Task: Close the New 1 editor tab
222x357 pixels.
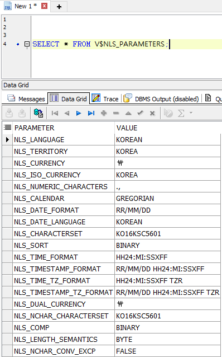Action: (44, 6)
